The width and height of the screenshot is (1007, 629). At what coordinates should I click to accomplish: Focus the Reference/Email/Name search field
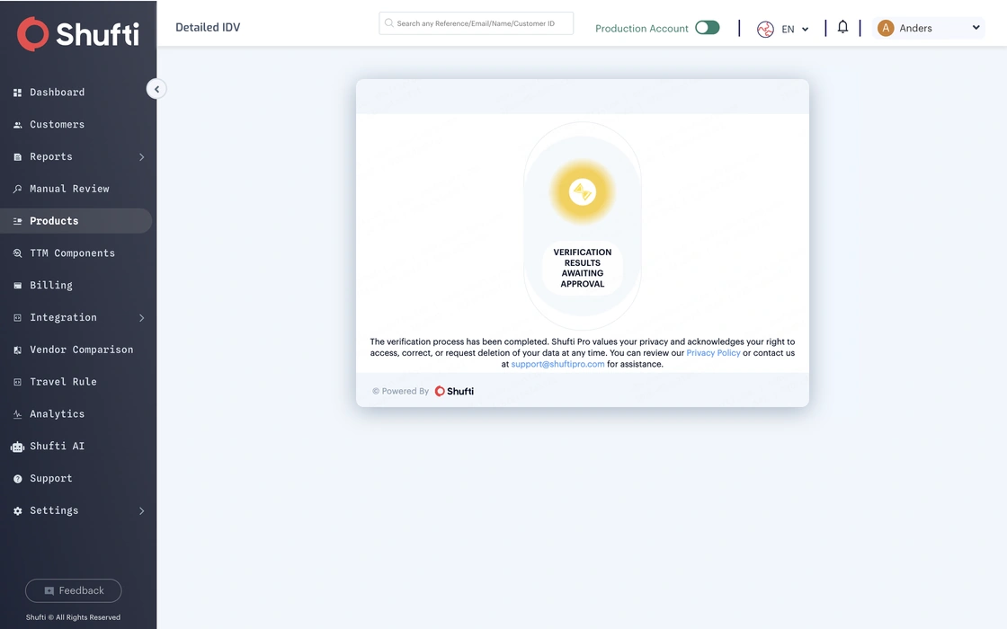pos(476,23)
